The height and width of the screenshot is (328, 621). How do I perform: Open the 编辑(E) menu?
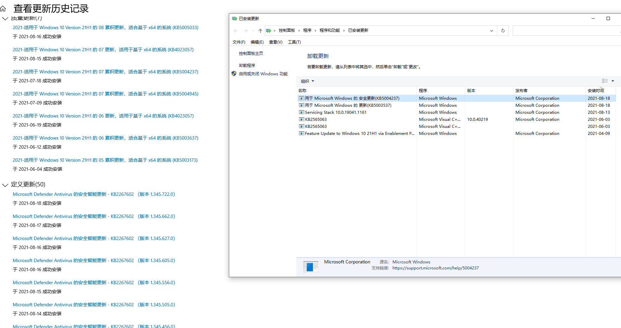pos(257,42)
